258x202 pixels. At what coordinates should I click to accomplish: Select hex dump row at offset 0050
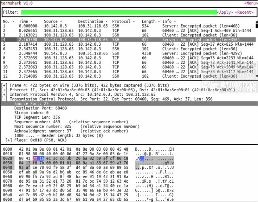click(88, 172)
